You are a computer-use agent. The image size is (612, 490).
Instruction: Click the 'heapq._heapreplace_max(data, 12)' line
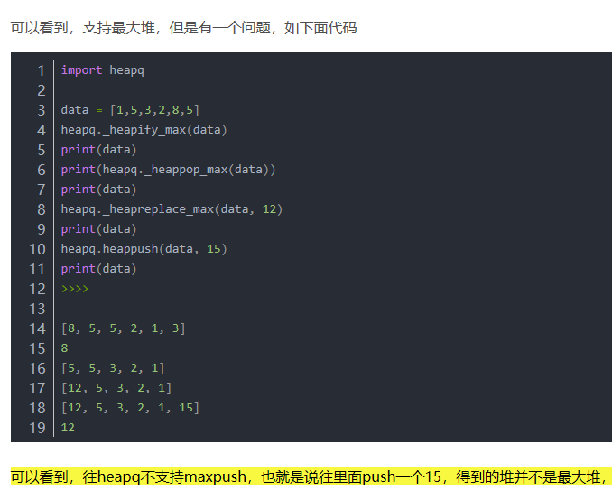[172, 209]
